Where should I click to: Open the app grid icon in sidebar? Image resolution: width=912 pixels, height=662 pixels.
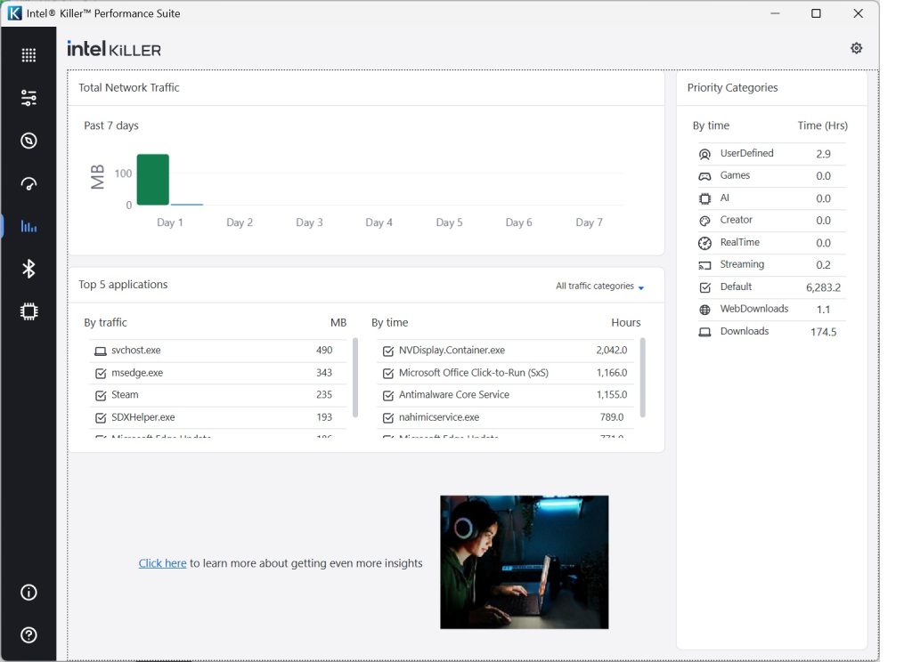(28, 55)
